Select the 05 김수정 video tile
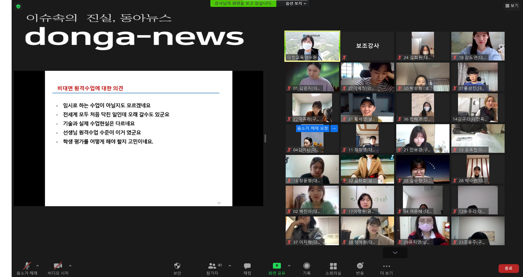The width and height of the screenshot is (523, 277). tap(423, 169)
